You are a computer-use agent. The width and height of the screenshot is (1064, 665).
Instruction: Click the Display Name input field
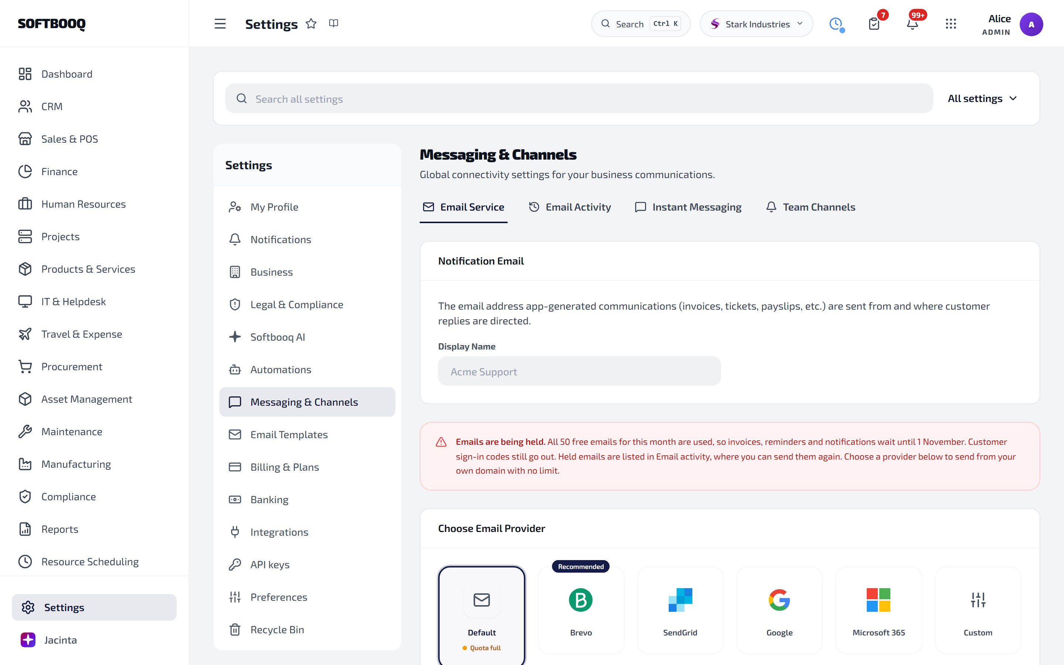tap(579, 371)
